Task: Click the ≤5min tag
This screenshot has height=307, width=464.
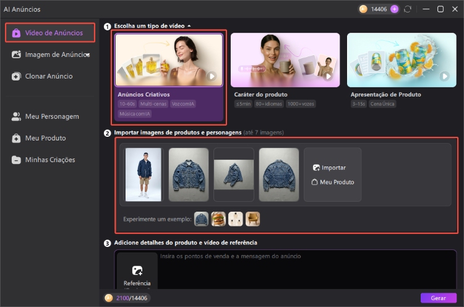Action: tap(243, 104)
